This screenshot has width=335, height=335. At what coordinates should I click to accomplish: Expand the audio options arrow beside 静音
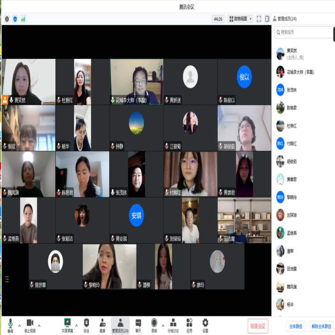click(x=19, y=325)
